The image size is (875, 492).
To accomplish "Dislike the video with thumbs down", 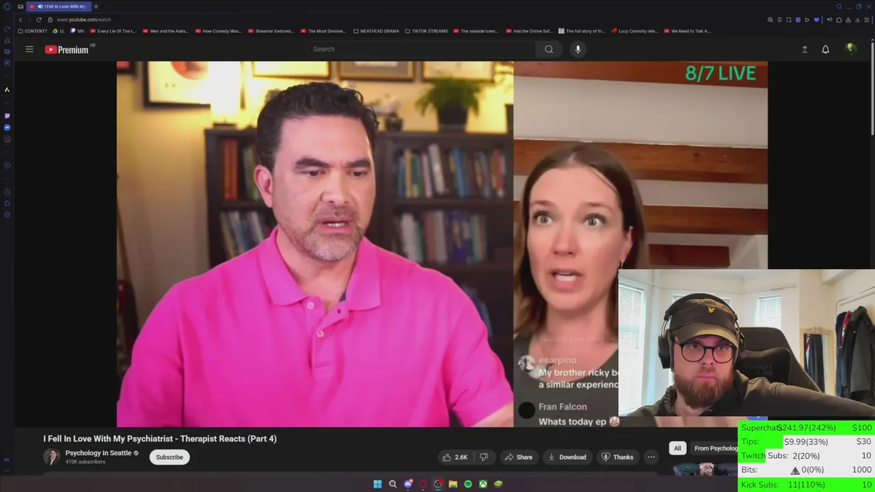I will 484,457.
